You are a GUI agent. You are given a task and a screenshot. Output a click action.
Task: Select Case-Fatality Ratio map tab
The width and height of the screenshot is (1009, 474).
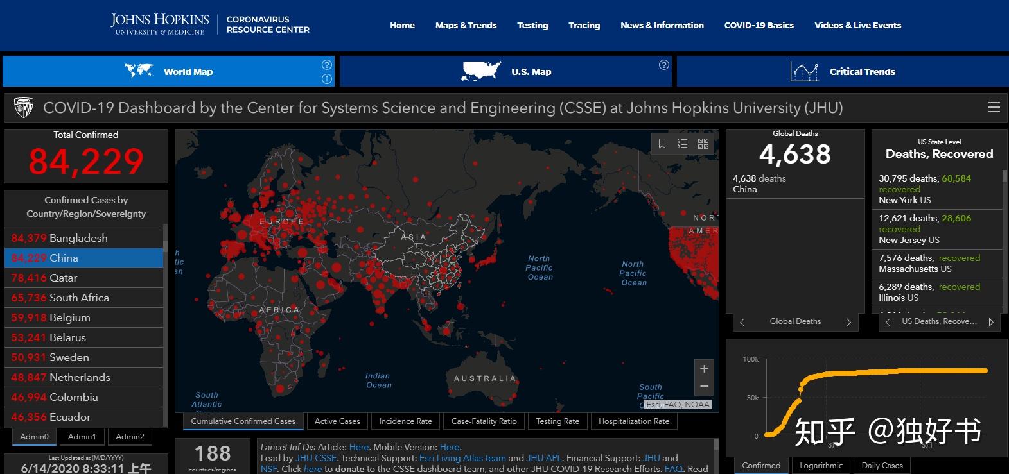(484, 421)
